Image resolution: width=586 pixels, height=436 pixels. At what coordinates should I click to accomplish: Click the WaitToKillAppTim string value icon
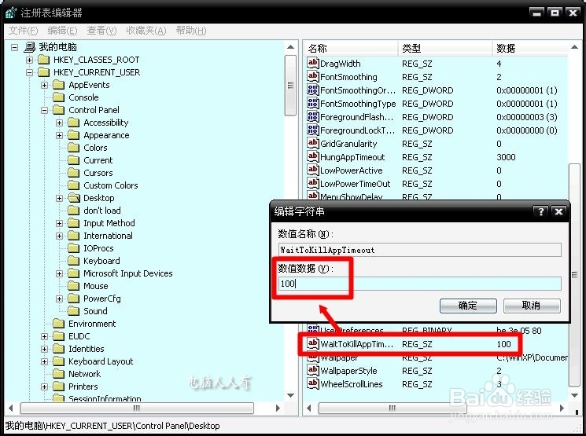pos(313,343)
